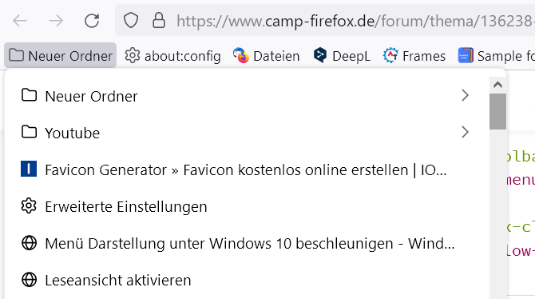Click the padlock site security icon
This screenshot has width=535, height=299.
tap(159, 21)
